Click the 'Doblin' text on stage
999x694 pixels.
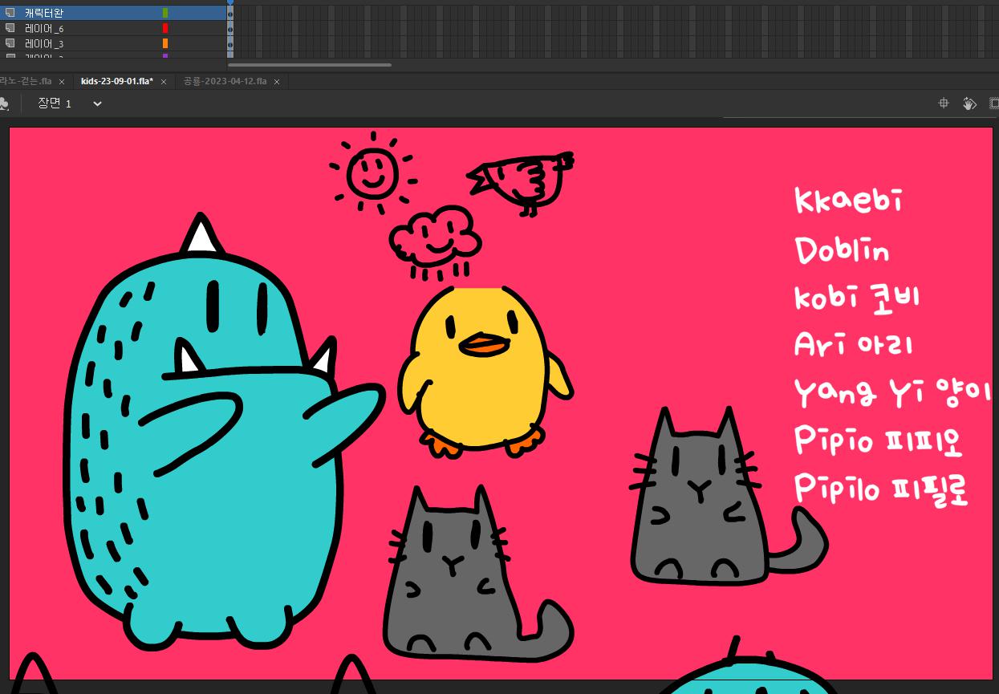click(x=842, y=249)
